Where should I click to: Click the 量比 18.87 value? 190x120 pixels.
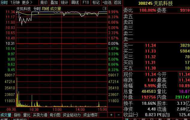click(184, 91)
